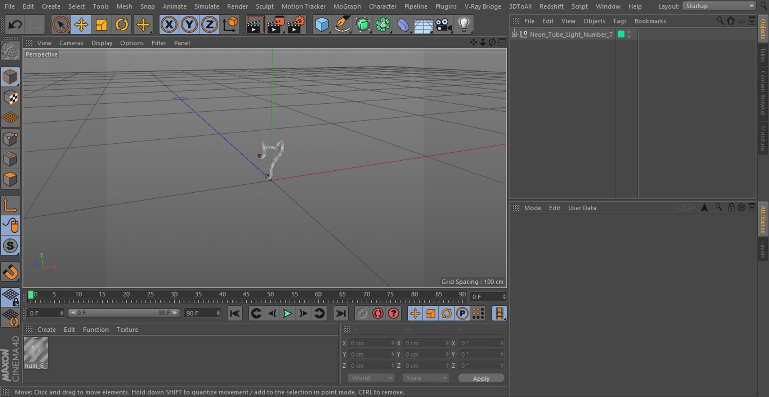This screenshot has width=769, height=397.
Task: Switch to Texture mode
Action: [x=10, y=97]
